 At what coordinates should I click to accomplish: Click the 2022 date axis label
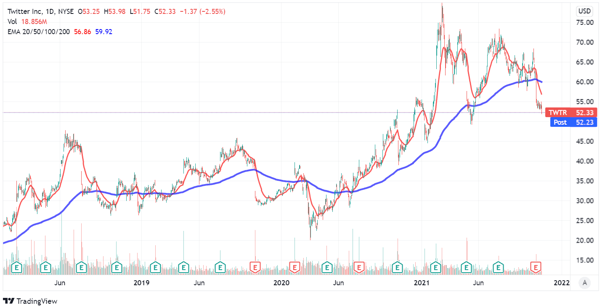(x=561, y=283)
